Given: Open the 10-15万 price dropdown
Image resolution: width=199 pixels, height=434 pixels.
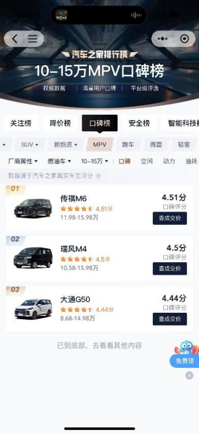Looking at the screenshot, I should pyautogui.click(x=94, y=161).
